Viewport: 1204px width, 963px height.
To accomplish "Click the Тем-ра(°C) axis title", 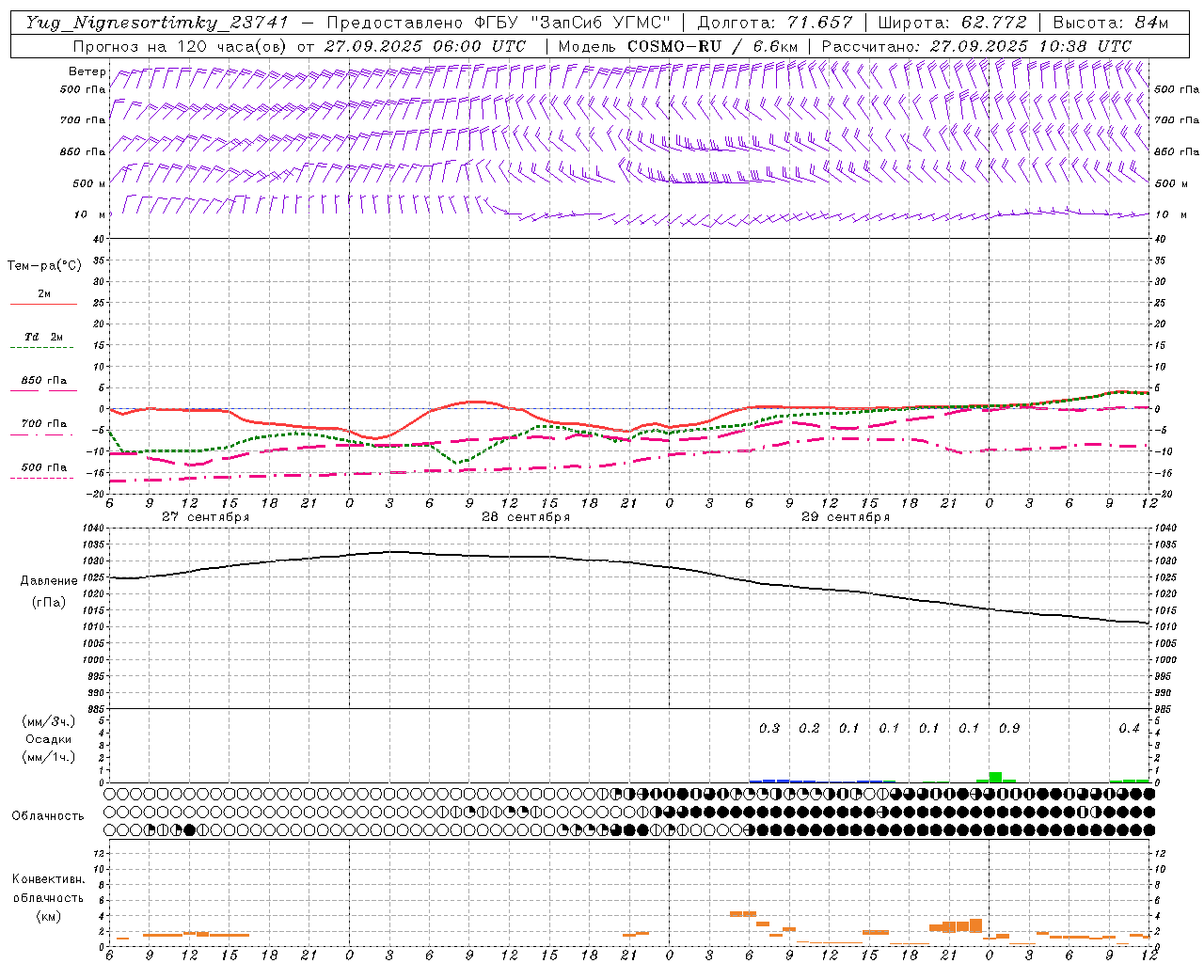I will pos(44,266).
